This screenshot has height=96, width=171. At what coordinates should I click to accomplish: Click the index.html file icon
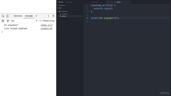tap(61, 14)
